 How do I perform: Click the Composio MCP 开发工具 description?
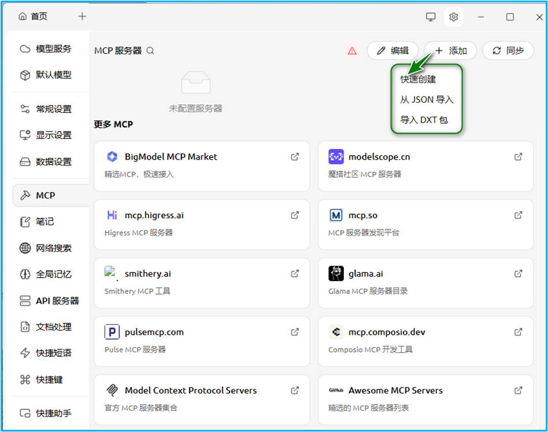(370, 349)
